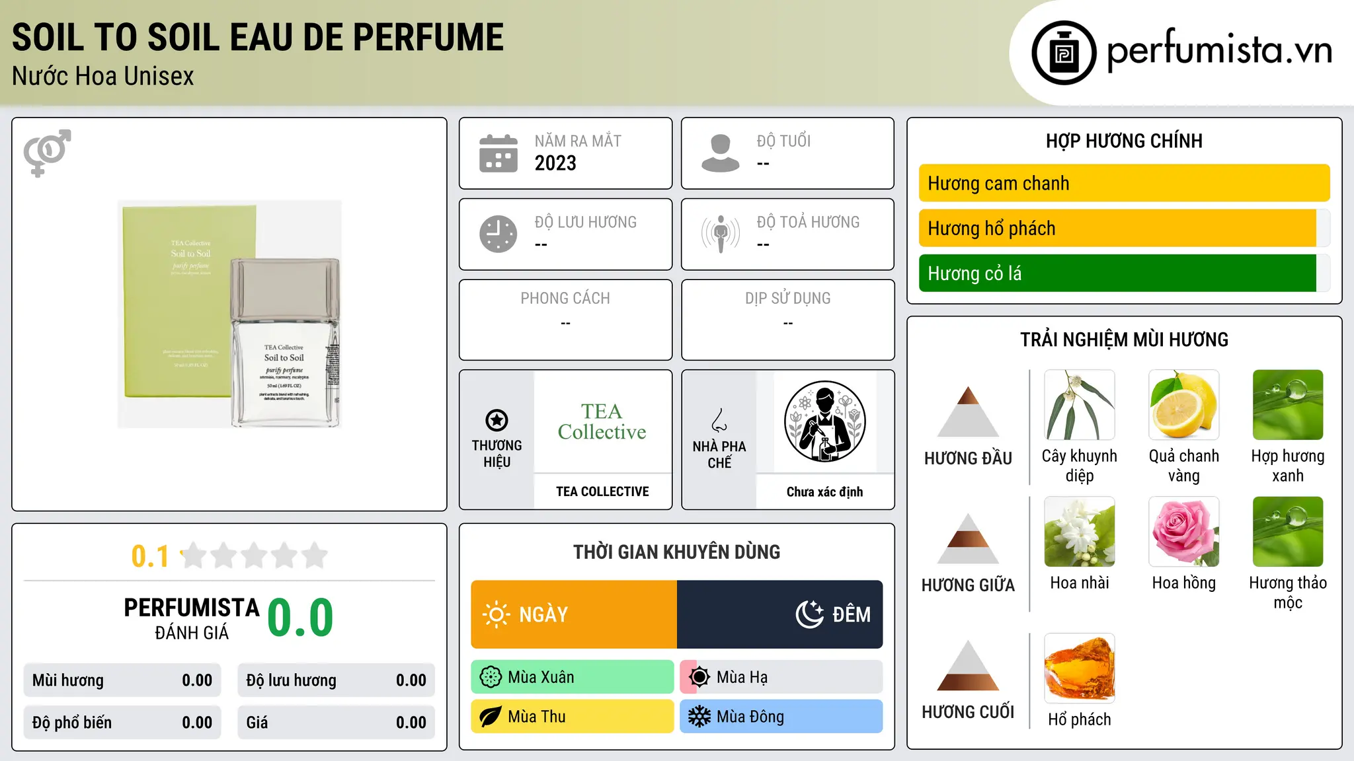Image resolution: width=1354 pixels, height=761 pixels.
Task: Click the leaf icon beside Mùa Thu
Action: (x=491, y=717)
